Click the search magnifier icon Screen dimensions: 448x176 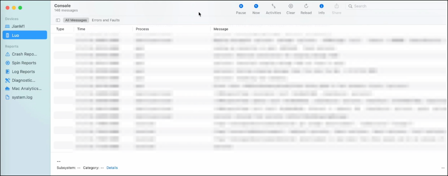[x=350, y=6]
